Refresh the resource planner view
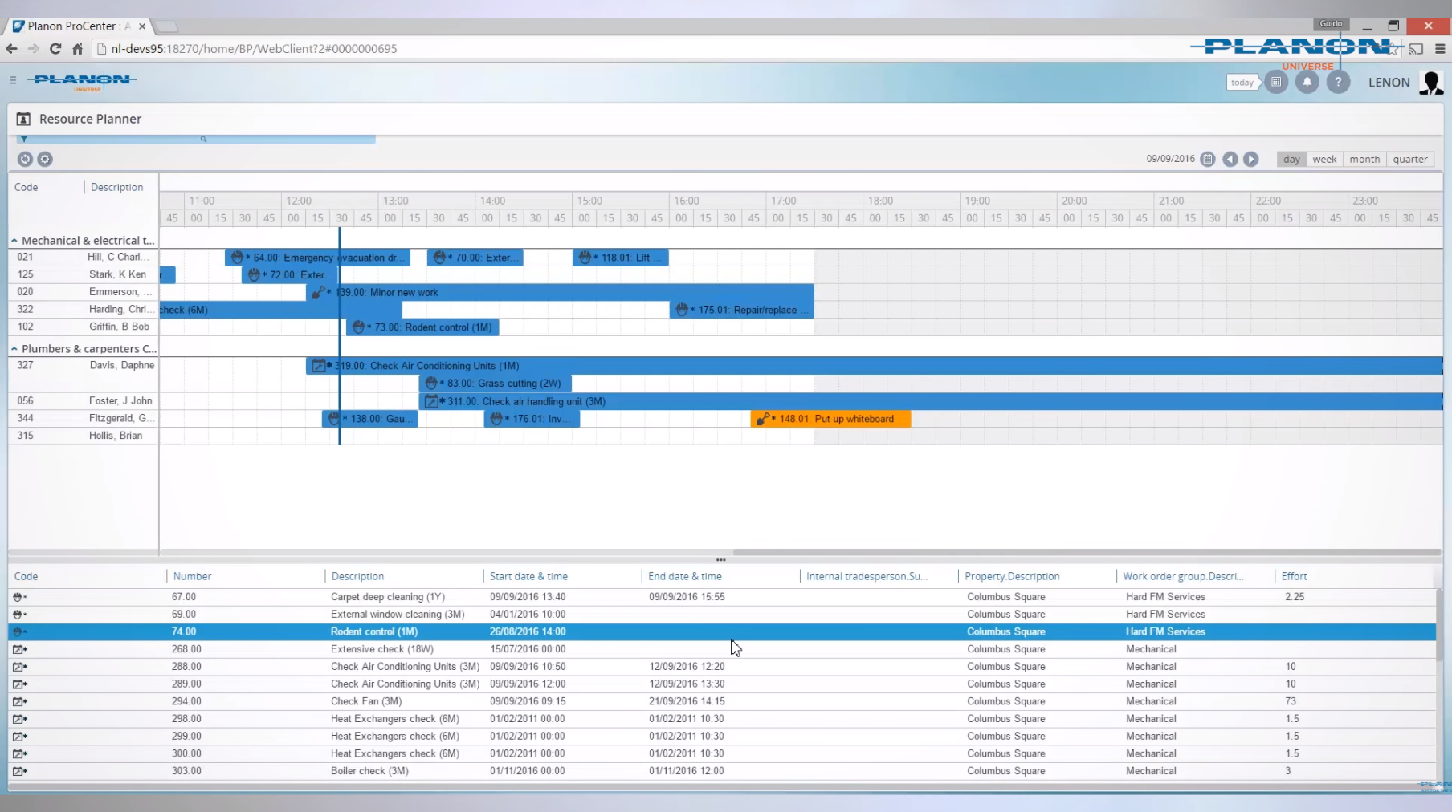 click(25, 160)
